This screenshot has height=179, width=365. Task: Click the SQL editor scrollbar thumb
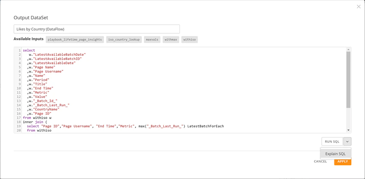(x=348, y=80)
